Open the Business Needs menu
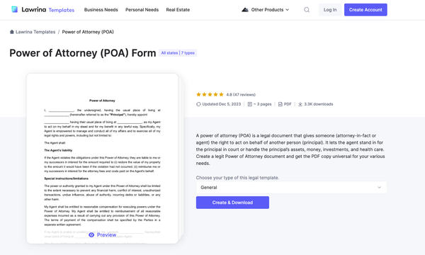The width and height of the screenshot is (425, 255). (x=101, y=10)
